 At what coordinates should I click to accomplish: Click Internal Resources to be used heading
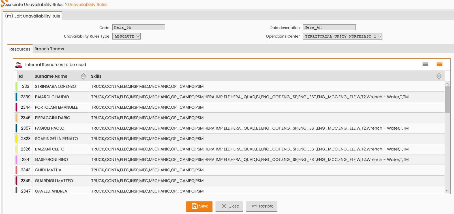(56, 65)
